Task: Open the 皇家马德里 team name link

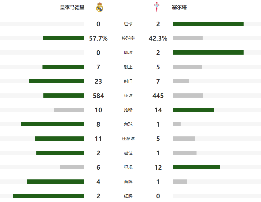Action: coord(72,8)
